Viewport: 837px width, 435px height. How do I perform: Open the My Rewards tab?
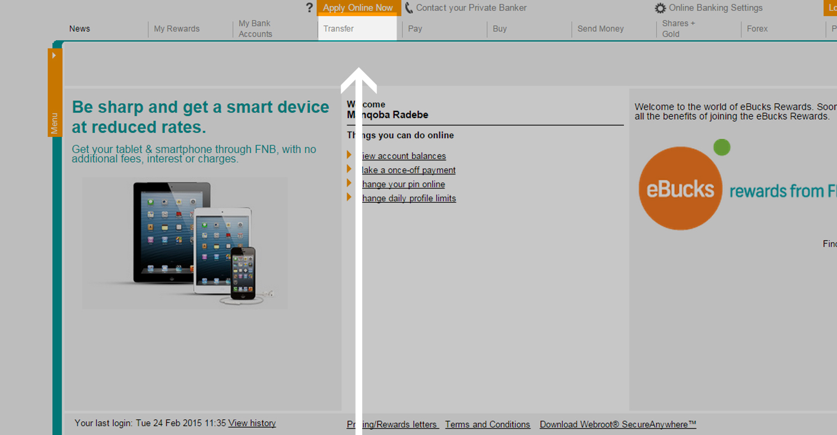177,28
